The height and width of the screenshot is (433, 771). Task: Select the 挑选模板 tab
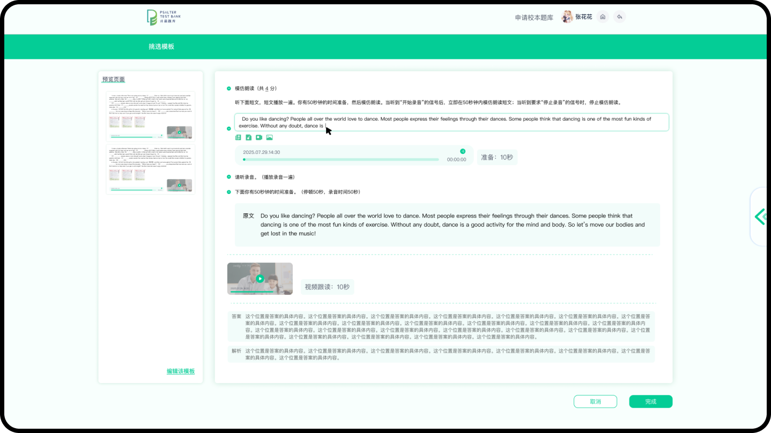[x=161, y=47]
